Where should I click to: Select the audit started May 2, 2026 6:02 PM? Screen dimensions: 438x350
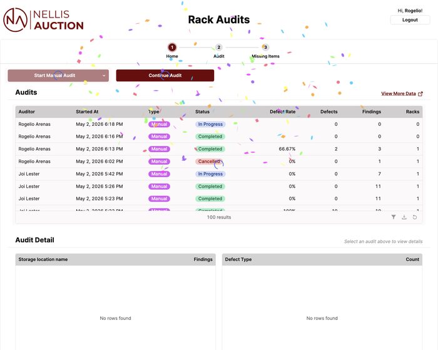[x=219, y=162]
